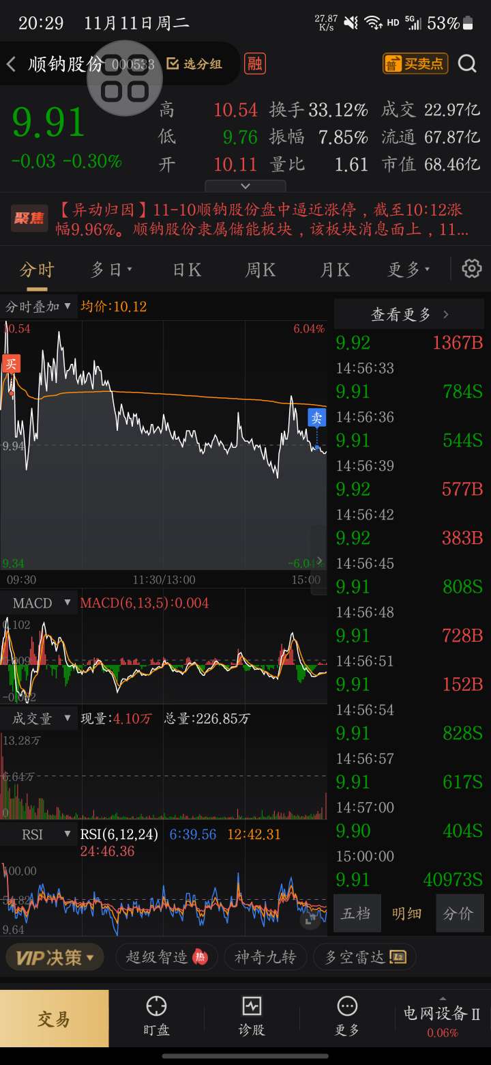The width and height of the screenshot is (491, 1065).
Task: Tap the 买 marker on the chart
Action: click(x=10, y=363)
